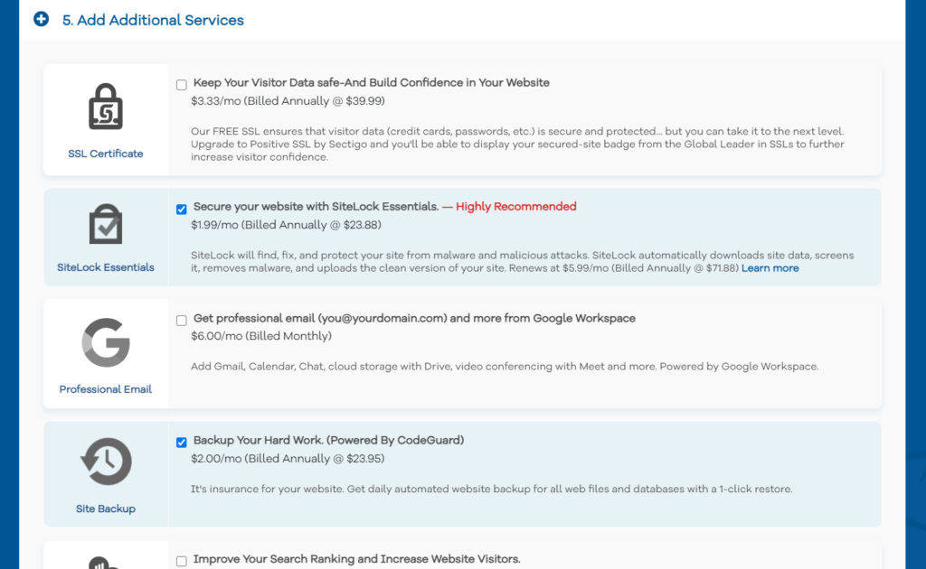
Task: Expand the Add Additional Services plus icon
Action: tap(41, 20)
